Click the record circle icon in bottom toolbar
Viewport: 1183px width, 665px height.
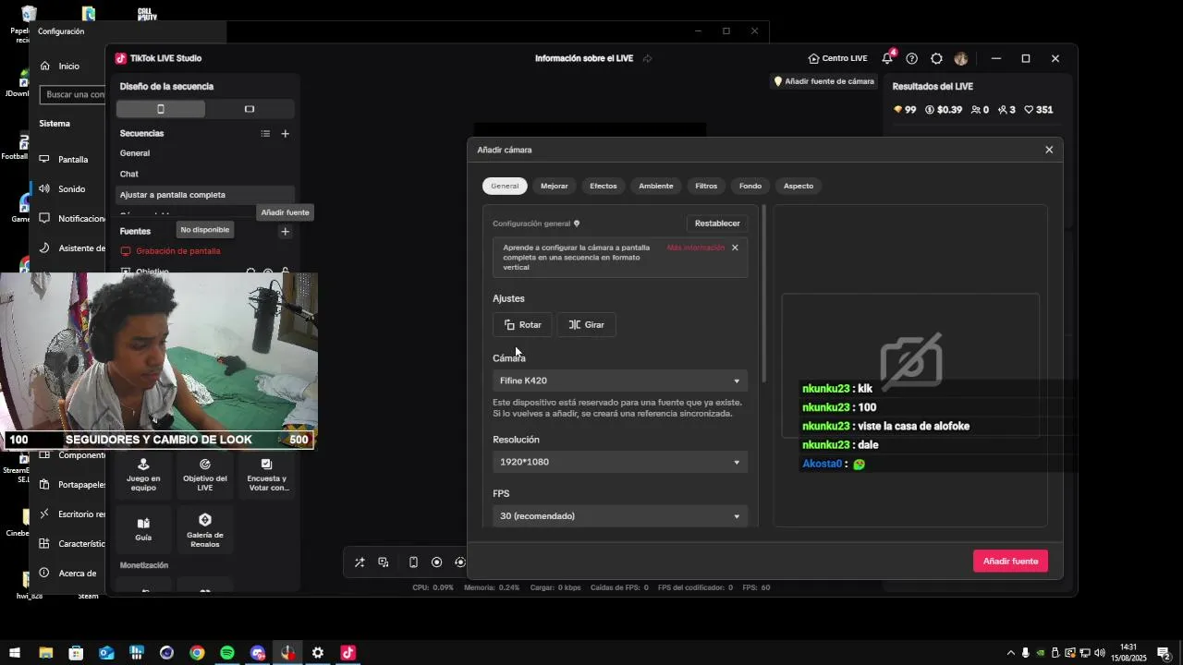(437, 562)
